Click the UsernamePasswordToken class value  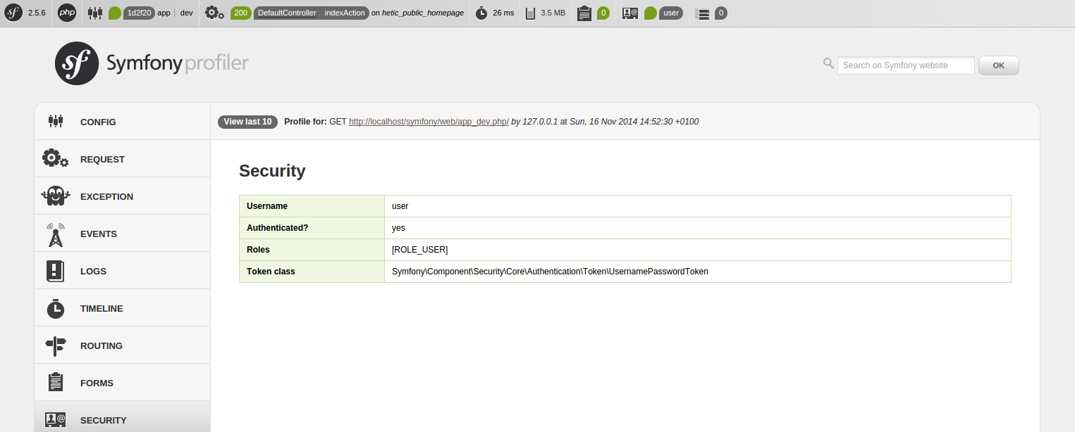550,272
